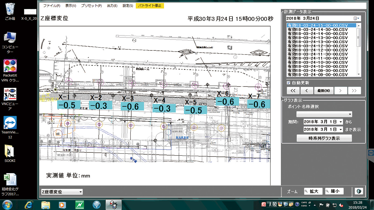
Task: Launch PacketiX VPN client desktop shortcut
Action: point(10,71)
